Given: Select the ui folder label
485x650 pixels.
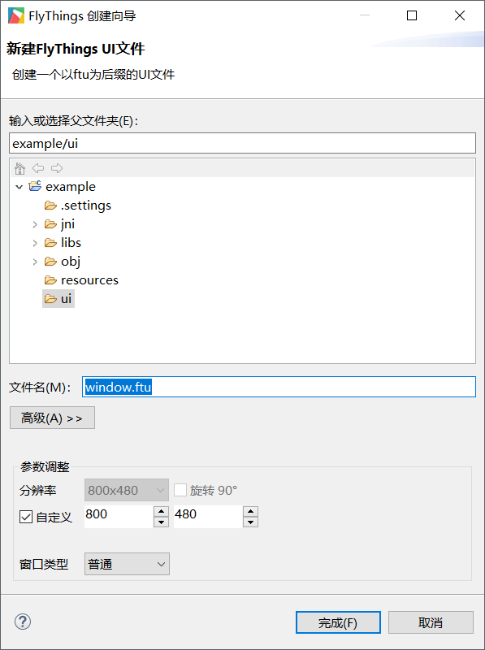Looking at the screenshot, I should coord(66,298).
